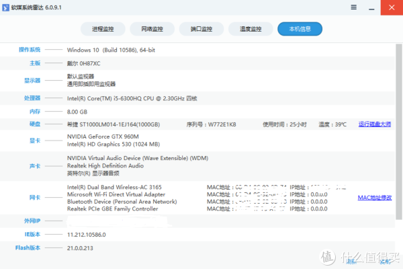This screenshot has height=269, width=403.
Task: Select the 默认监视器 entry
Action: 81,77
